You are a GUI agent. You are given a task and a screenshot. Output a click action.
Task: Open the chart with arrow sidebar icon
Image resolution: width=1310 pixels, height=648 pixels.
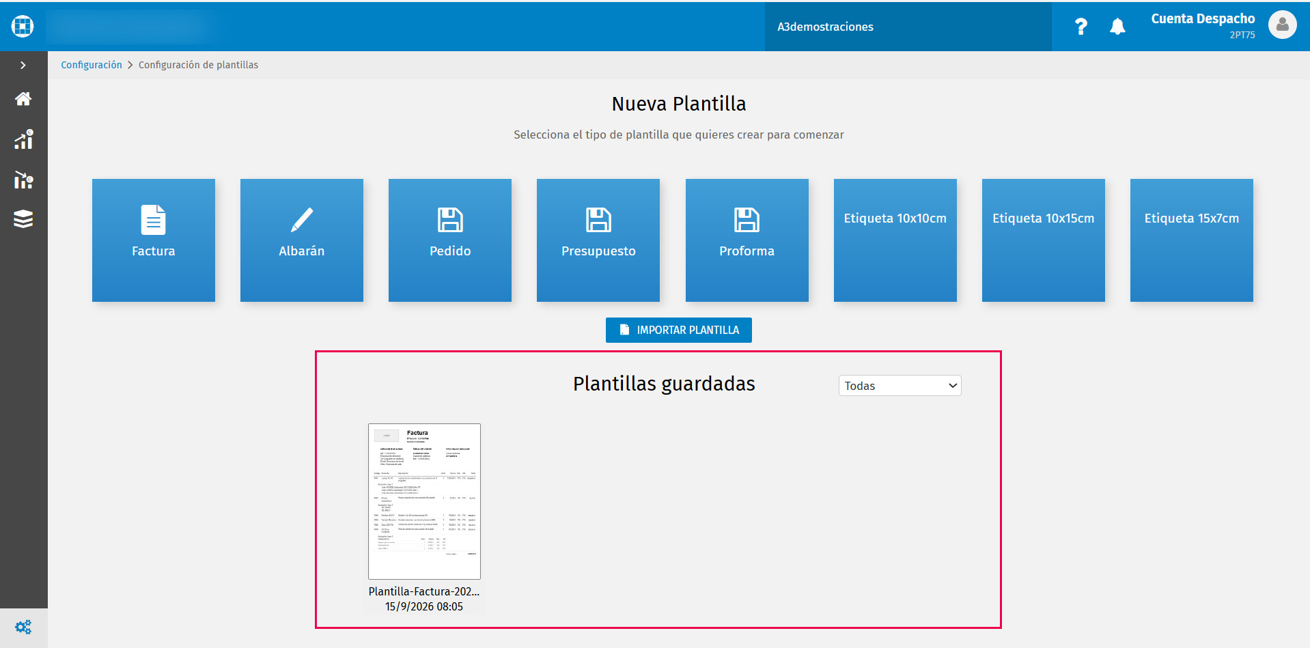[23, 180]
